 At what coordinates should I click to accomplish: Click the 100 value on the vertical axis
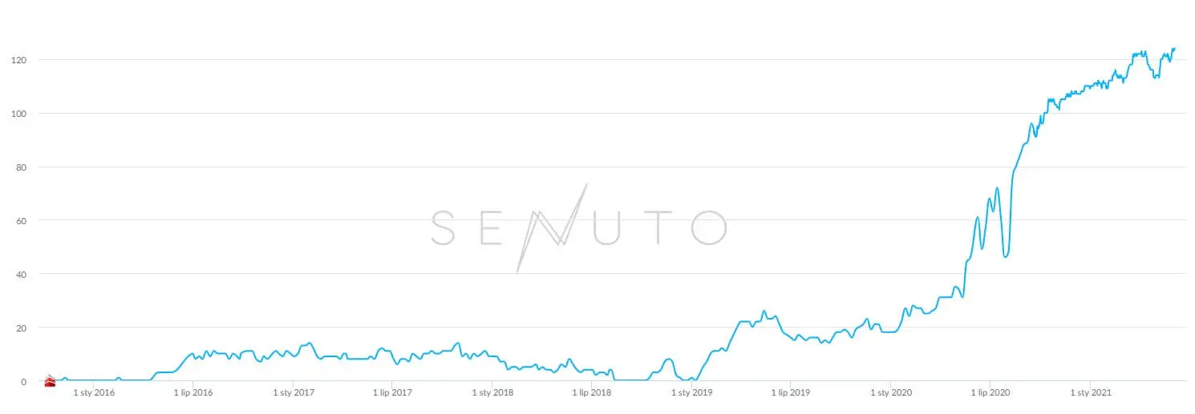(18, 114)
